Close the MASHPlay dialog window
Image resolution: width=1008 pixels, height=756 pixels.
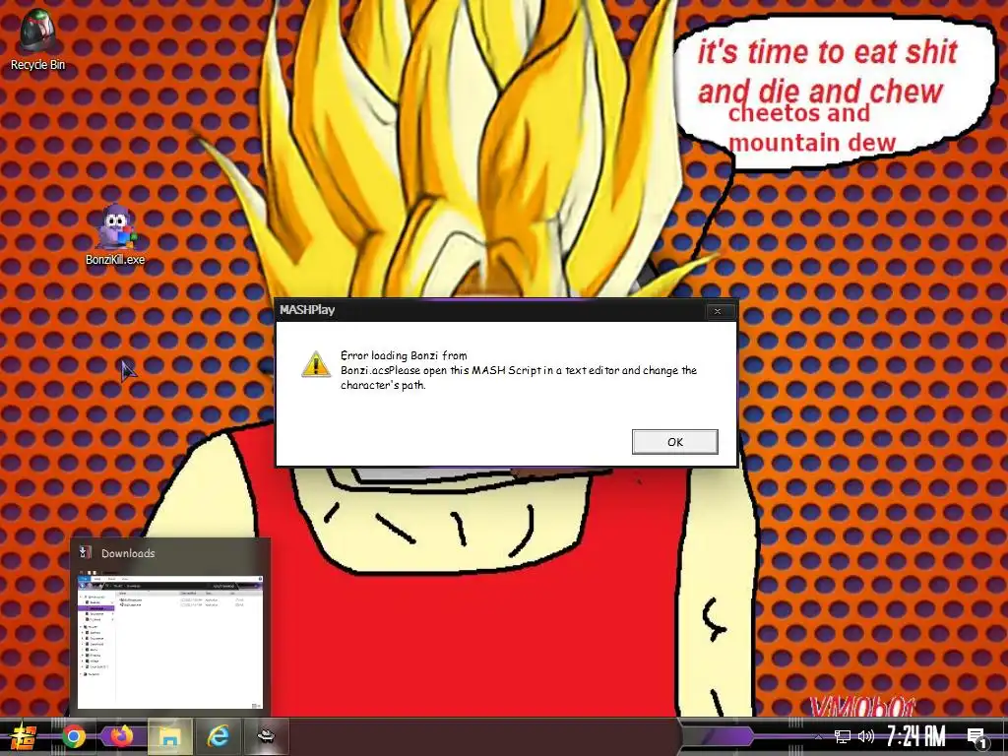pyautogui.click(x=718, y=311)
